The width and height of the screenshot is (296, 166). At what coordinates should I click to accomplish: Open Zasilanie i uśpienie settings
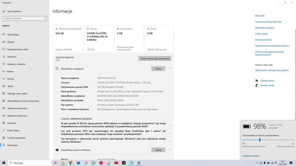16,64
